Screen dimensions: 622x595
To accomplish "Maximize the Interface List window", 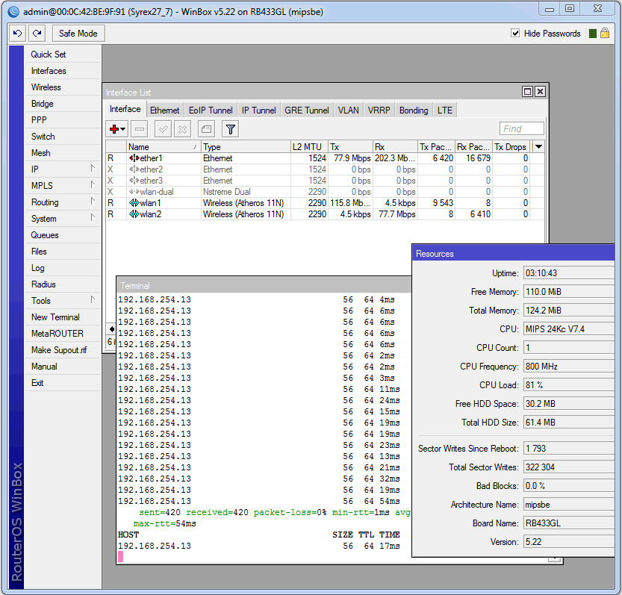I will point(528,92).
